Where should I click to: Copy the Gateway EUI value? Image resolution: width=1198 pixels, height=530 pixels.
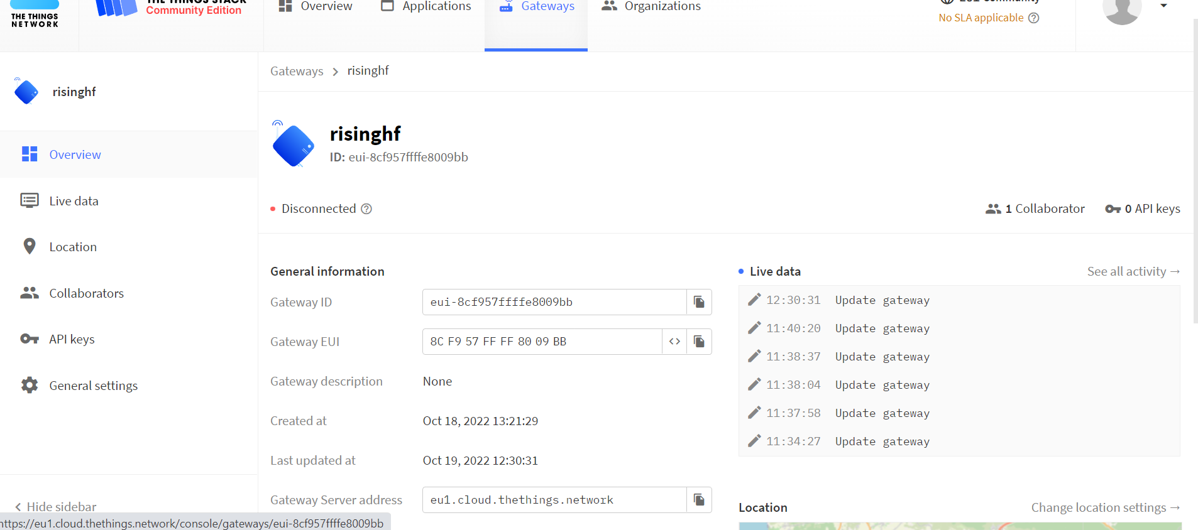[x=699, y=342]
